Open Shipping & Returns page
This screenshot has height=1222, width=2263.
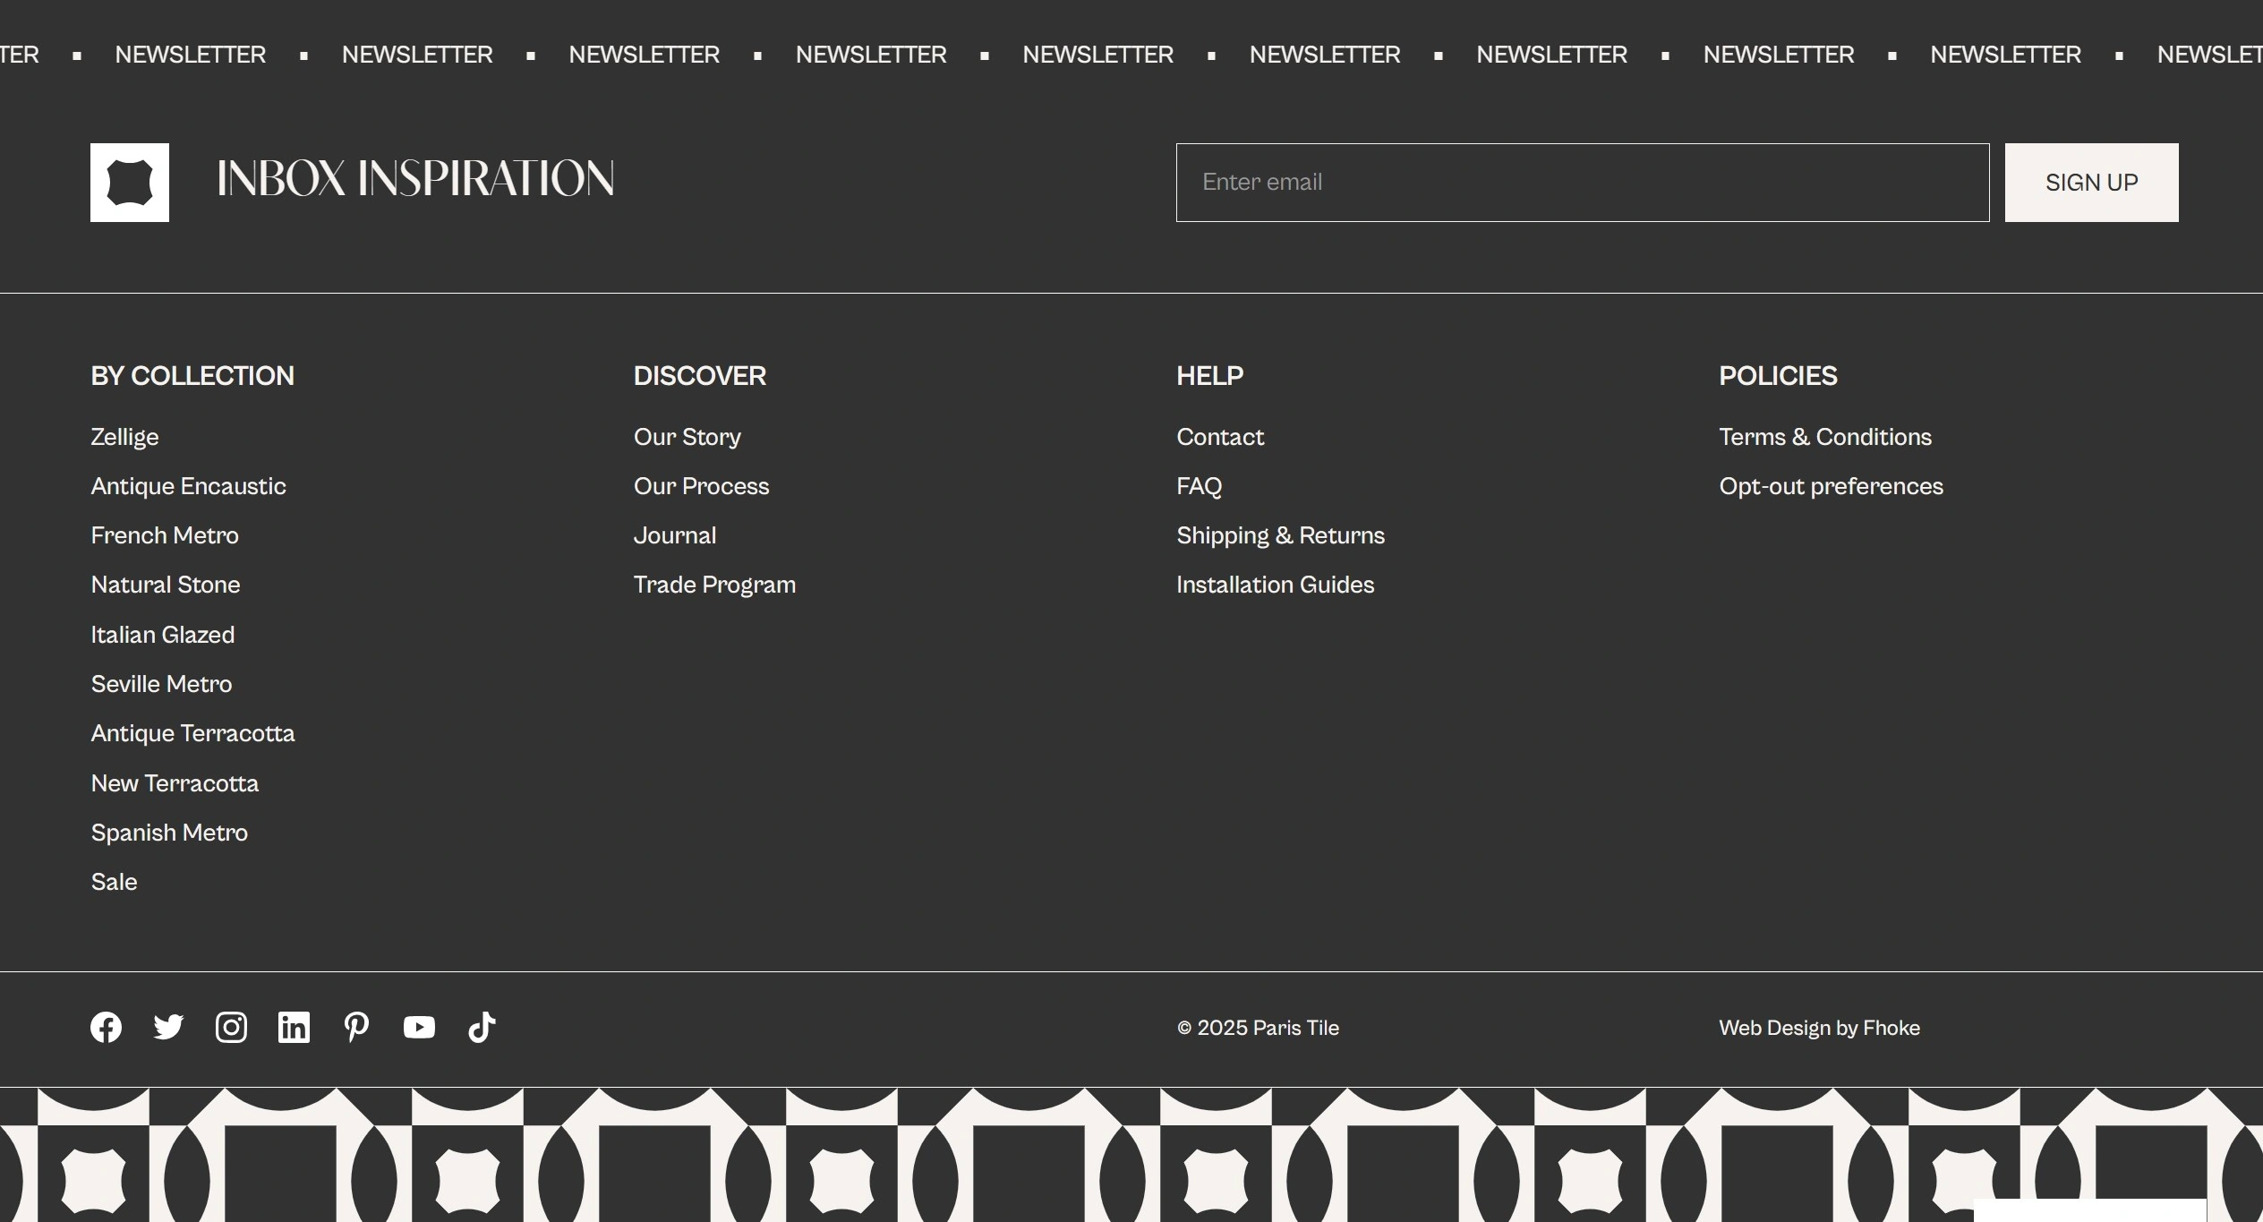tap(1280, 535)
